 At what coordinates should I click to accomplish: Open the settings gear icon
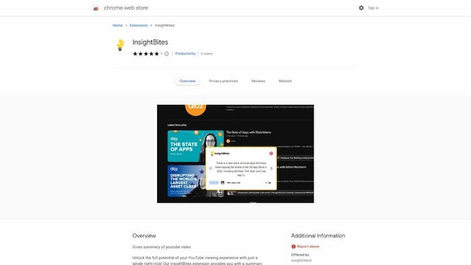tap(361, 8)
